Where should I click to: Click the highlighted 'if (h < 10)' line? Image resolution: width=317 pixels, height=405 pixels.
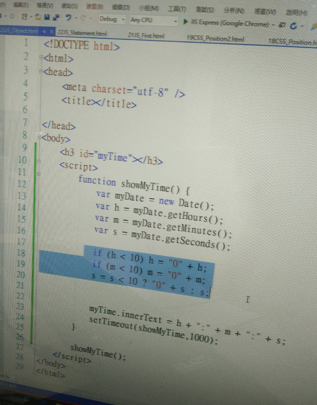[150, 261]
